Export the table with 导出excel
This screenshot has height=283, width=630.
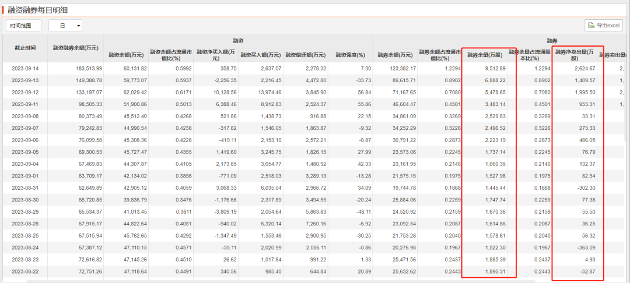(x=604, y=25)
